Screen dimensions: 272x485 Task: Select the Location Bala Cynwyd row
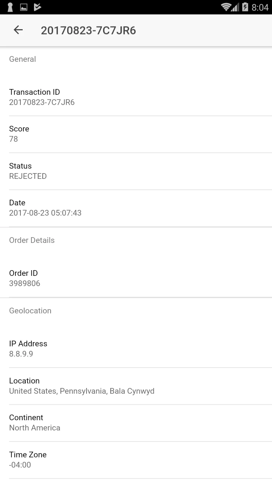tap(136, 386)
